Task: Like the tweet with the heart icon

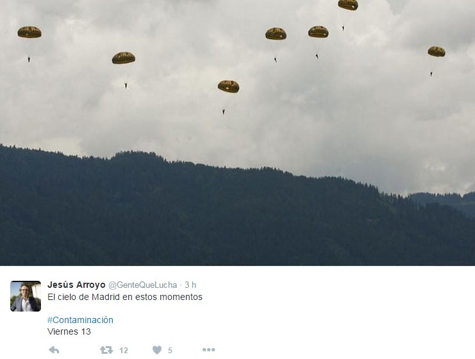Action: [157, 350]
